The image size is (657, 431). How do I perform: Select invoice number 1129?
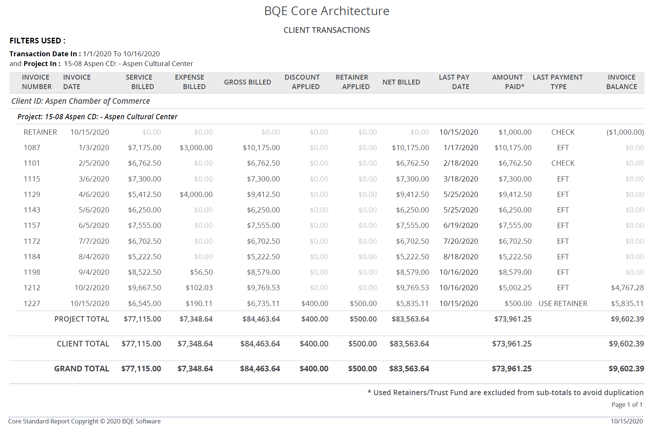[x=32, y=195]
